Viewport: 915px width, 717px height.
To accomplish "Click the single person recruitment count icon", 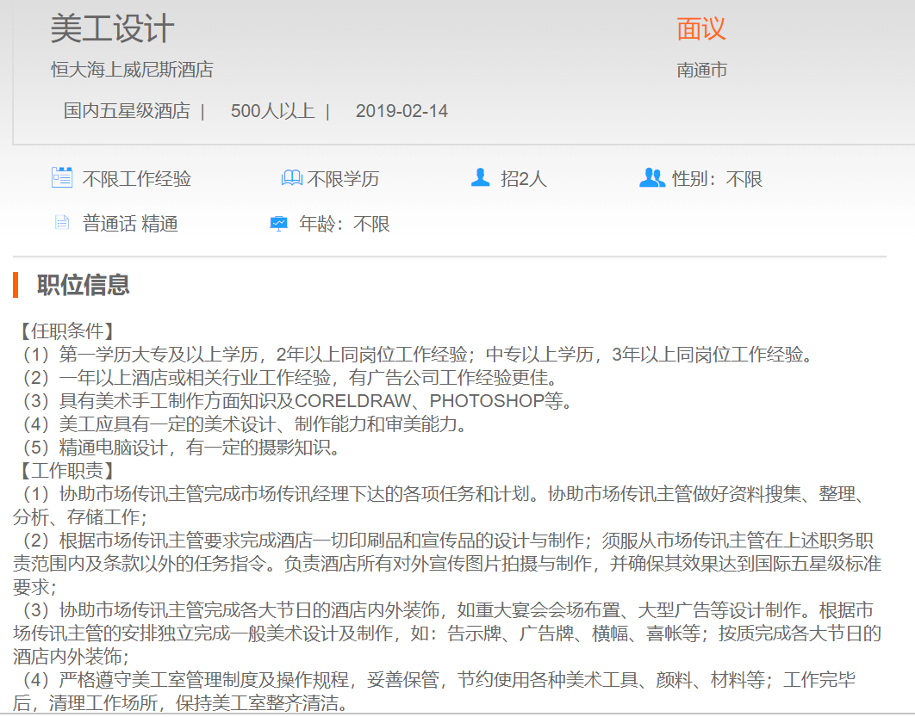I will pyautogui.click(x=480, y=178).
